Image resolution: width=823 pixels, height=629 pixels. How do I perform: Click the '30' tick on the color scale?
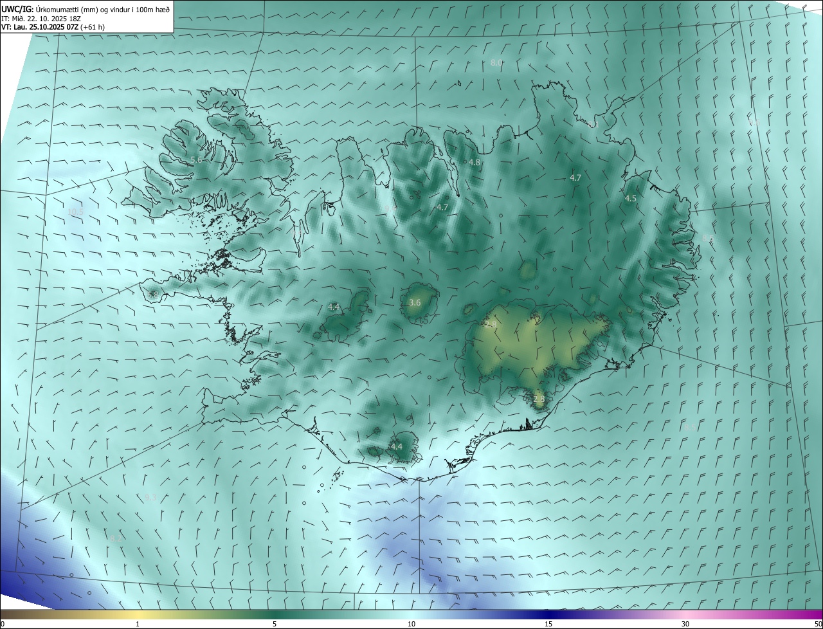click(685, 624)
